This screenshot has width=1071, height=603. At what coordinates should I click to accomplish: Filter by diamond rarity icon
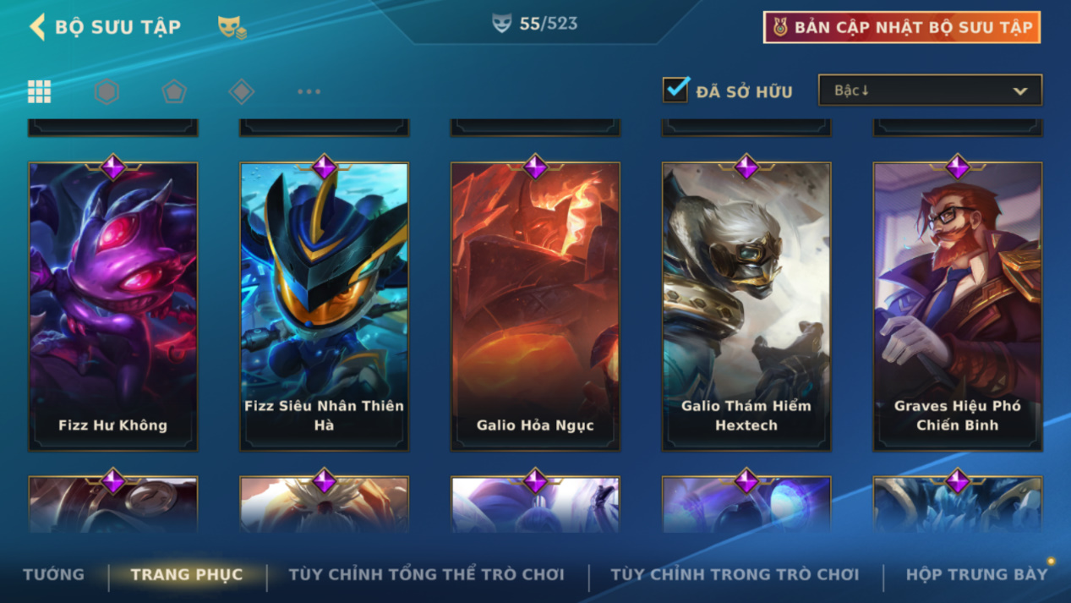coord(242,91)
